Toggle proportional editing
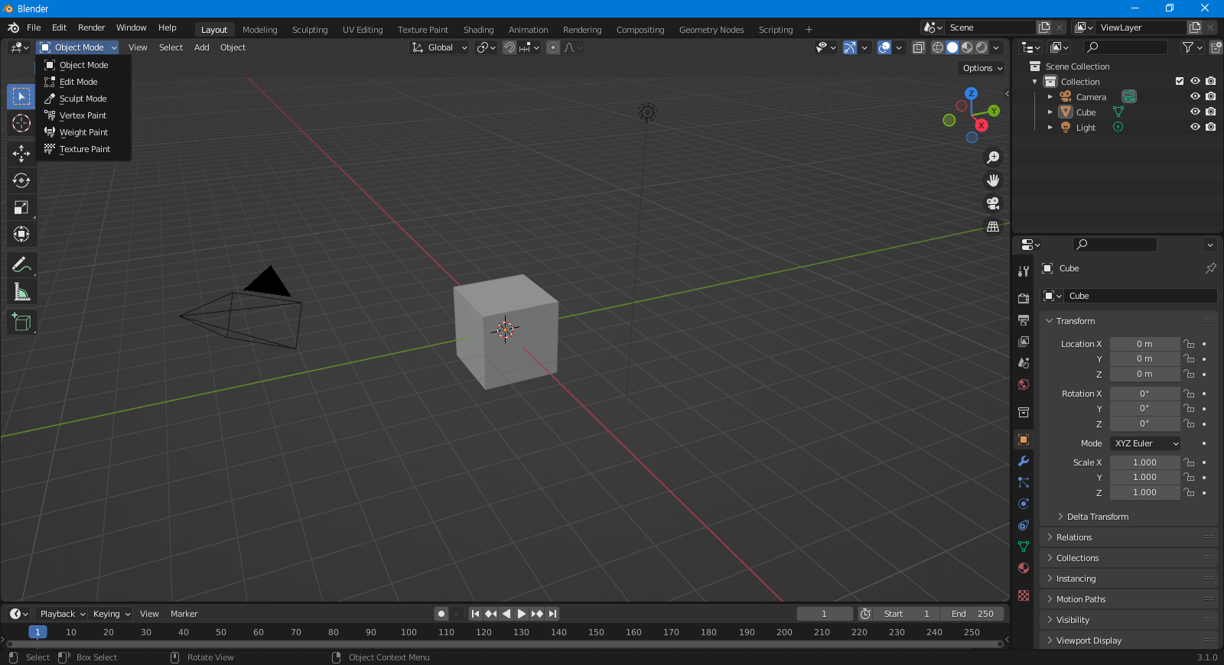 click(x=553, y=47)
